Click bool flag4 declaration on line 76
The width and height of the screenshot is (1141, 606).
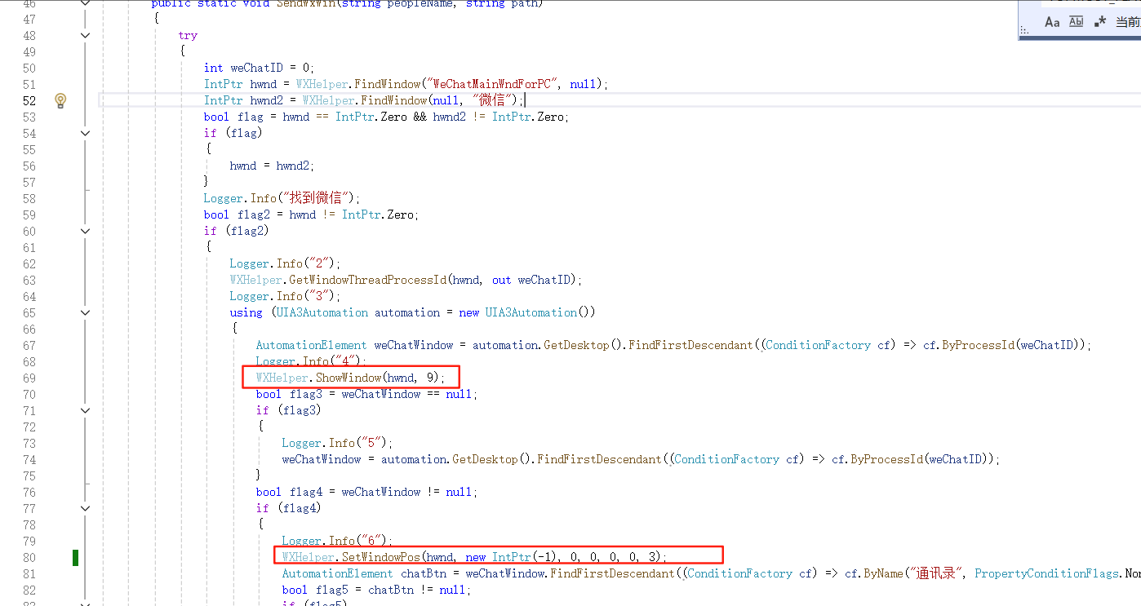[x=366, y=492]
